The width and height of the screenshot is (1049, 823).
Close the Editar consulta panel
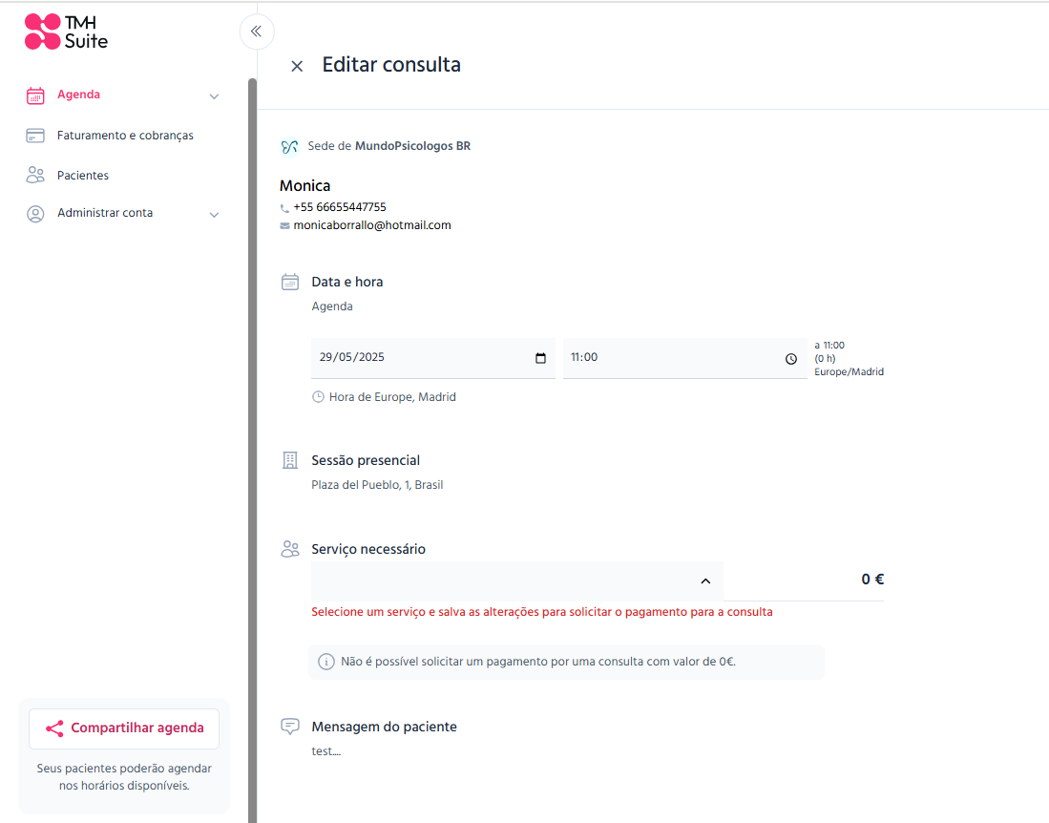[x=297, y=66]
